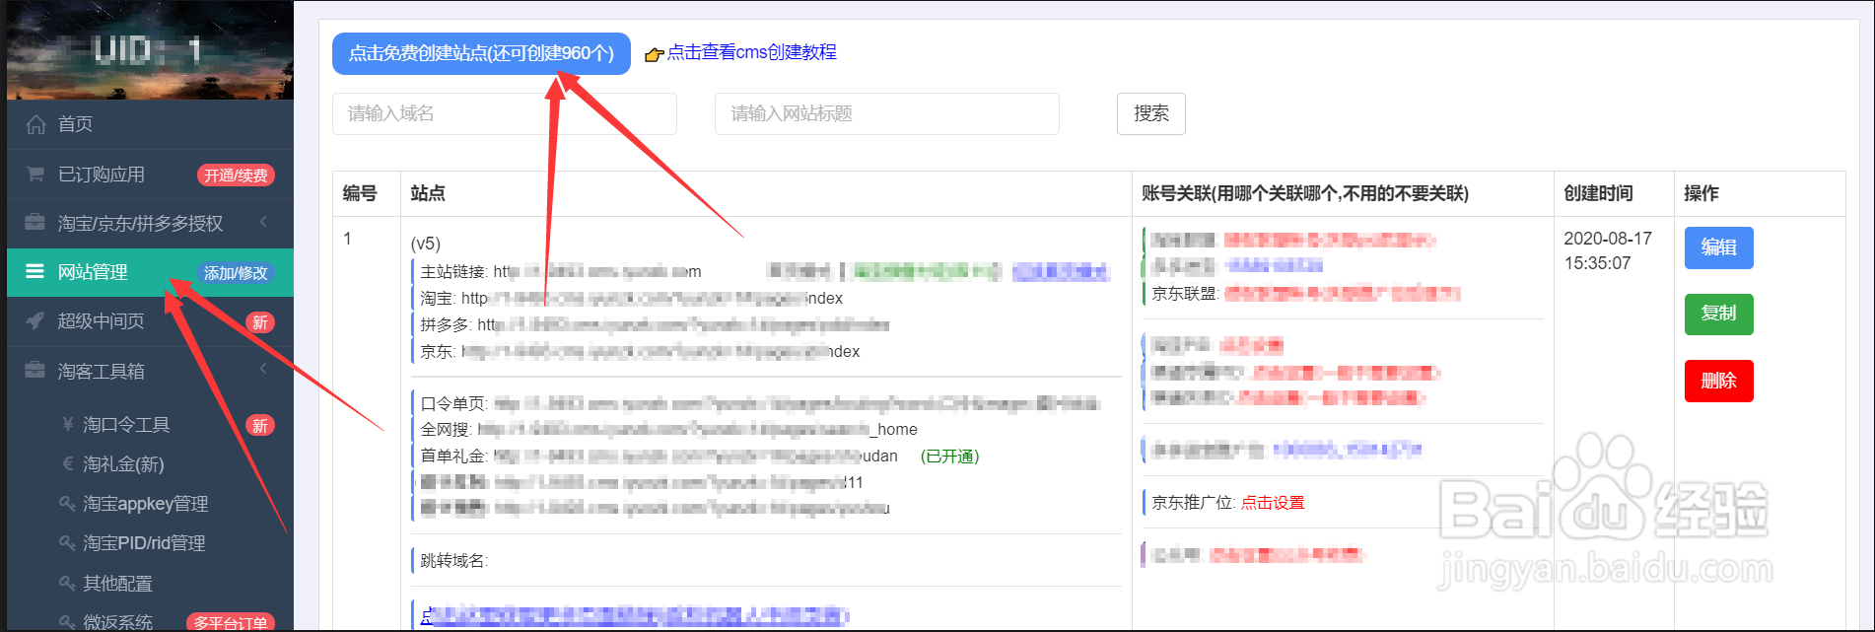
Task: Open 点击查看cms创建教程 link
Action: pyautogui.click(x=751, y=52)
